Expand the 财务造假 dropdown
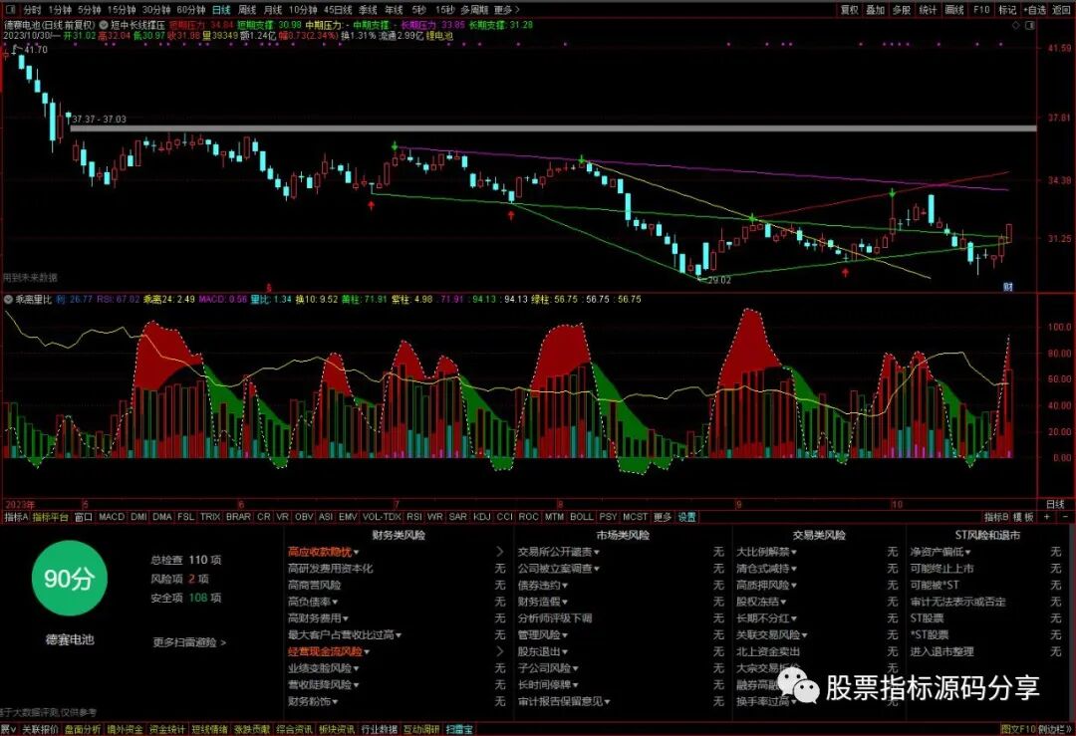 coord(543,602)
